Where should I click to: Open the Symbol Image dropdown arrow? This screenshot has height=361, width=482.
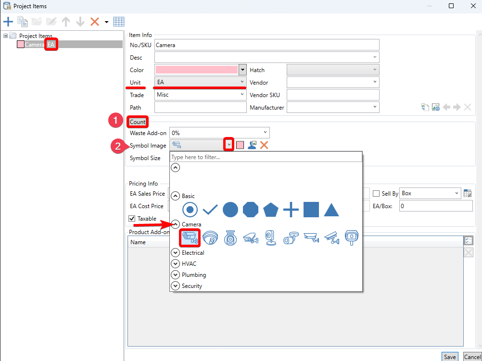(x=229, y=144)
